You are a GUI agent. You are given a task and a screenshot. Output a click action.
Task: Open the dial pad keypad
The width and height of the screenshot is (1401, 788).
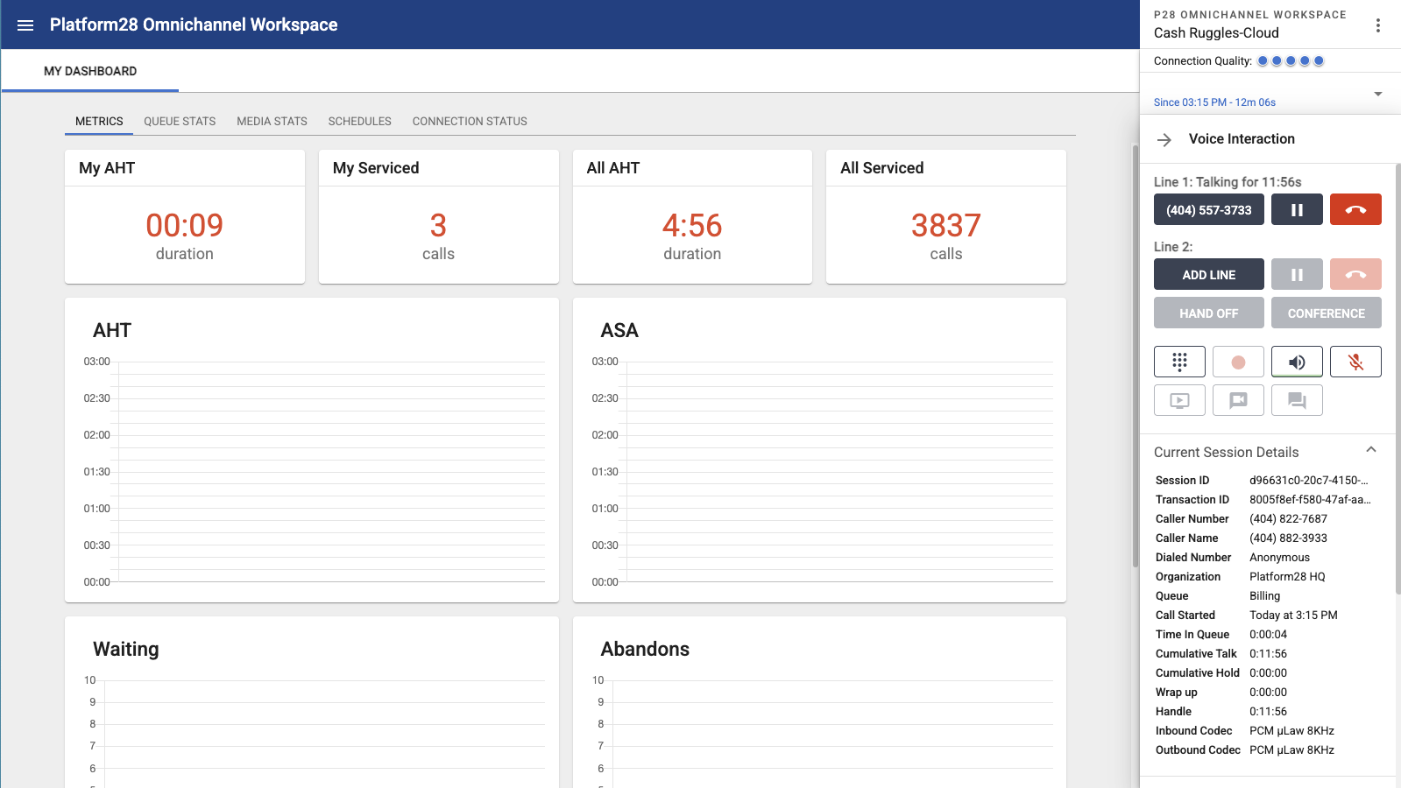click(x=1179, y=362)
